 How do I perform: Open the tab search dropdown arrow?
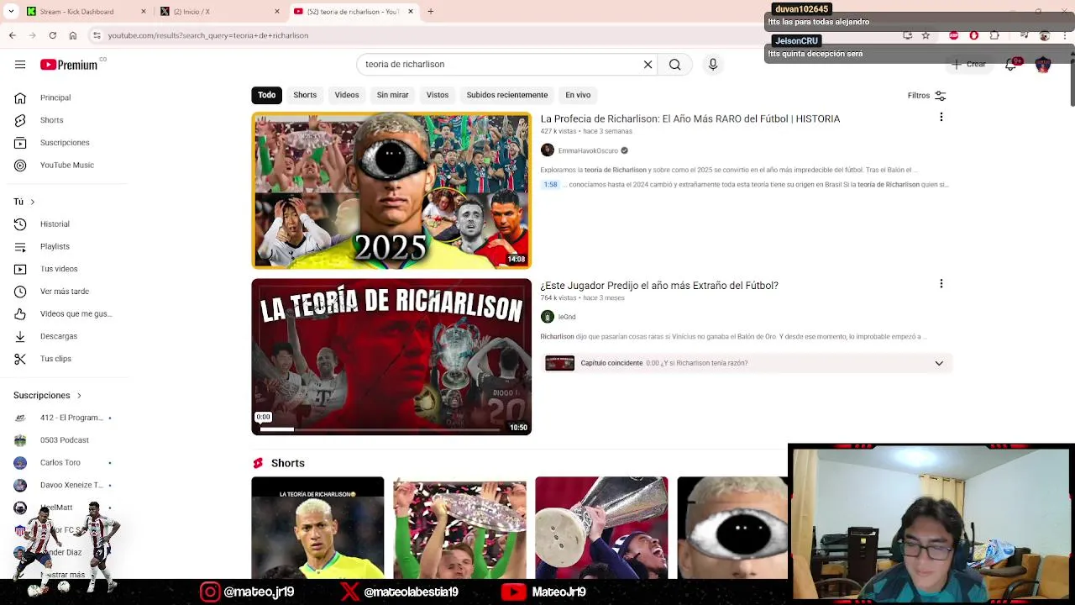point(11,12)
